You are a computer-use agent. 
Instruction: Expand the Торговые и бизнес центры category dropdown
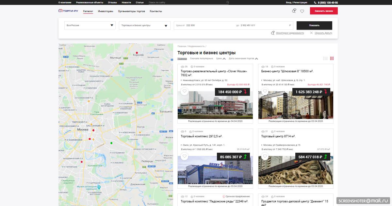[x=145, y=26]
